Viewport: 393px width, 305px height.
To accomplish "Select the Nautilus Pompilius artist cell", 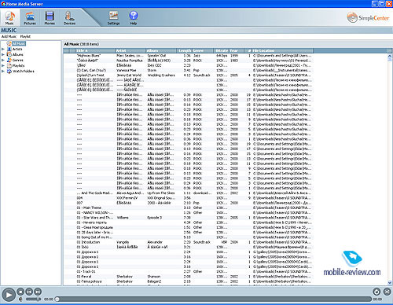I will point(130,61).
